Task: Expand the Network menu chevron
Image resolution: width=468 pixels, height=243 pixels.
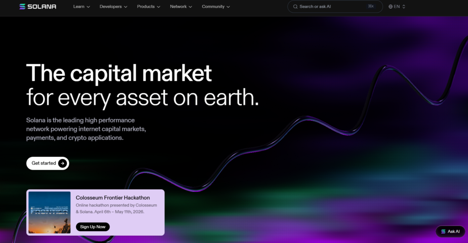Action: [x=191, y=7]
